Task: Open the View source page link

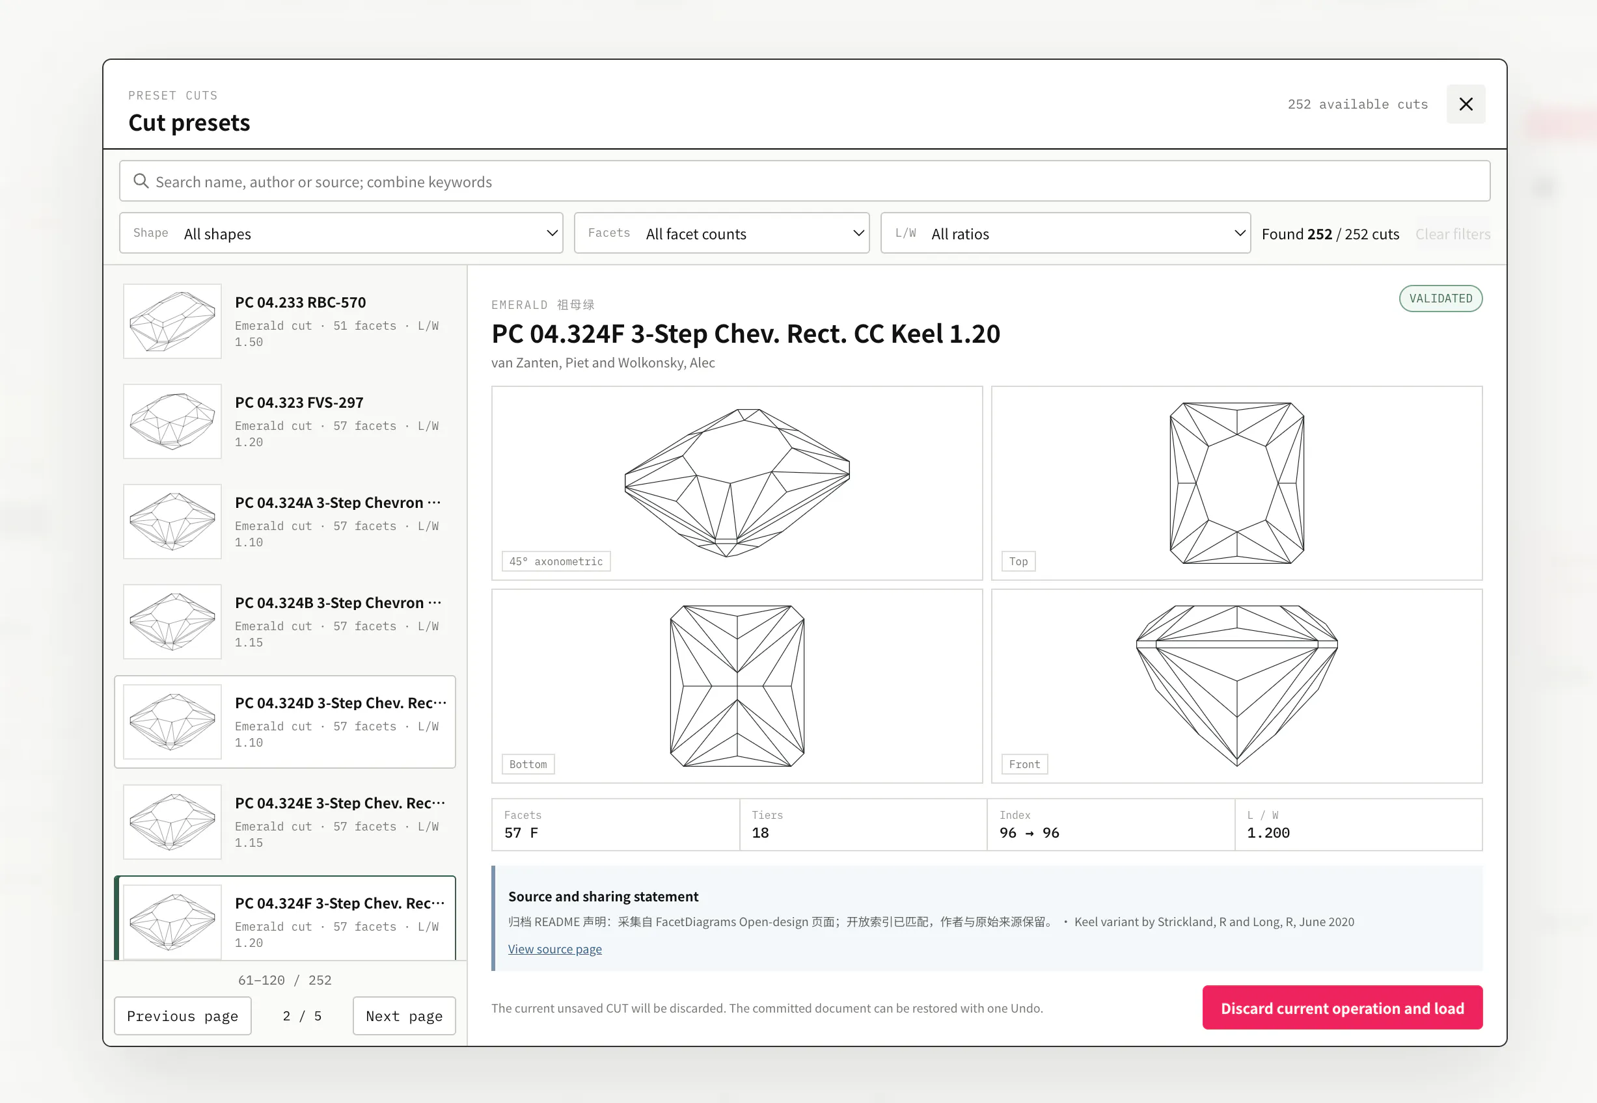Action: tap(555, 949)
